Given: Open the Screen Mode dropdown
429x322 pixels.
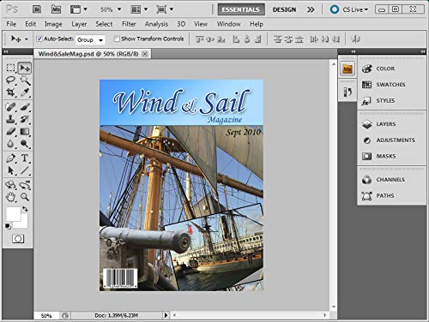Looking at the screenshot, I should pos(165,9).
